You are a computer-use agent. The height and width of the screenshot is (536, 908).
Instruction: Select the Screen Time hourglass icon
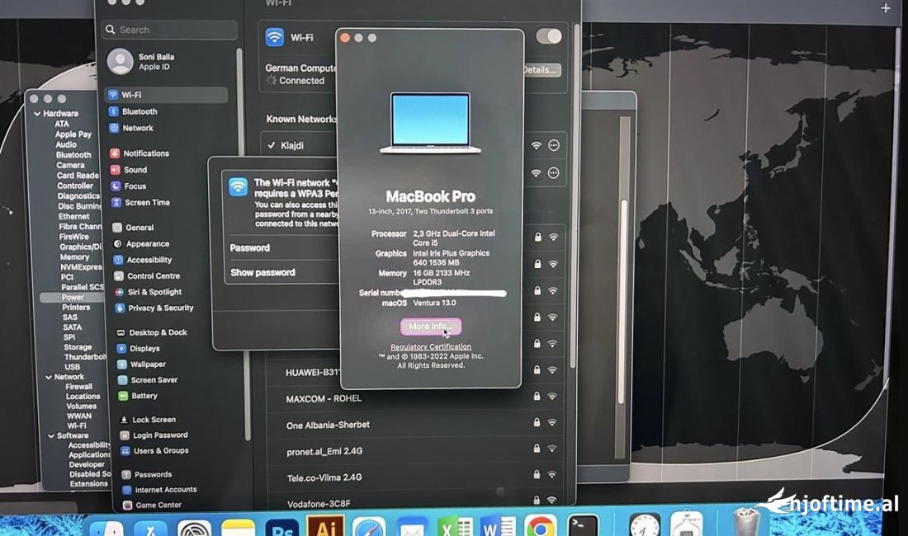[116, 202]
